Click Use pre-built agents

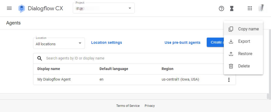(x=182, y=42)
